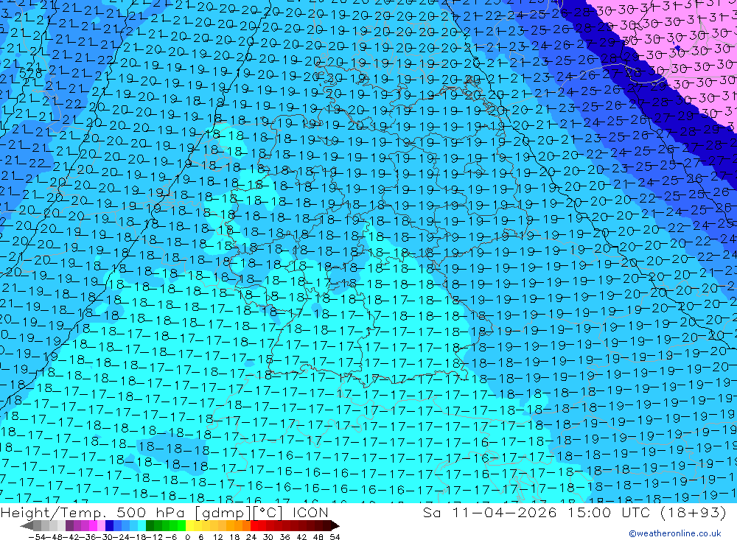The image size is (737, 540).
Task: Click the 12 legend scale label
Action: click(x=219, y=537)
